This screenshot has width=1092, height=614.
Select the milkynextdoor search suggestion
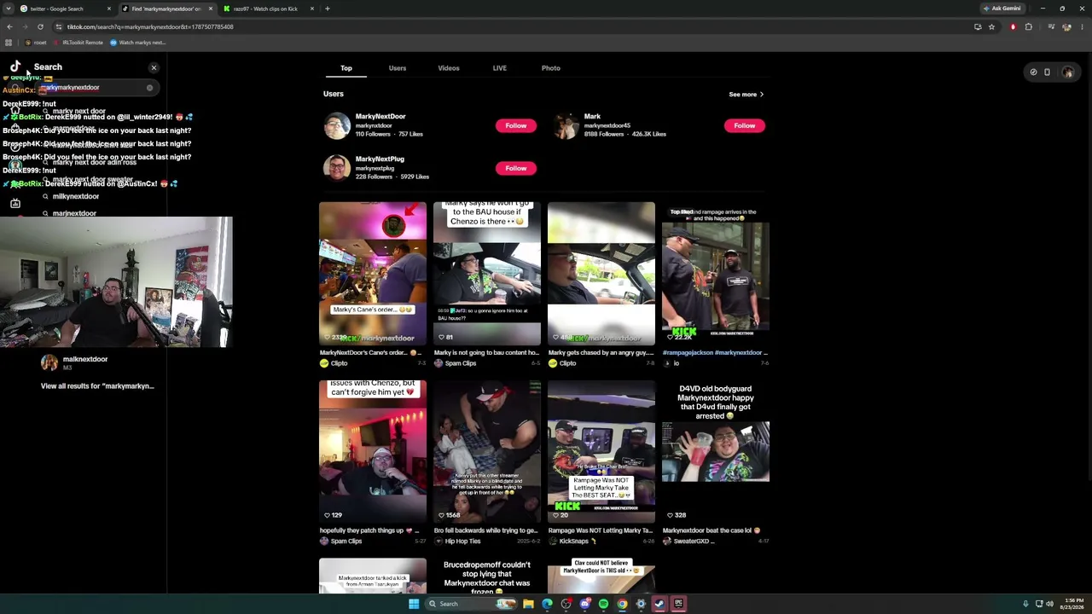coord(76,197)
